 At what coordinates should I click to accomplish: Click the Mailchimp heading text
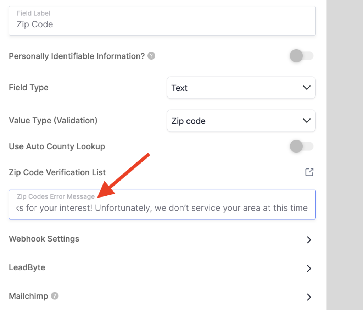pos(28,296)
